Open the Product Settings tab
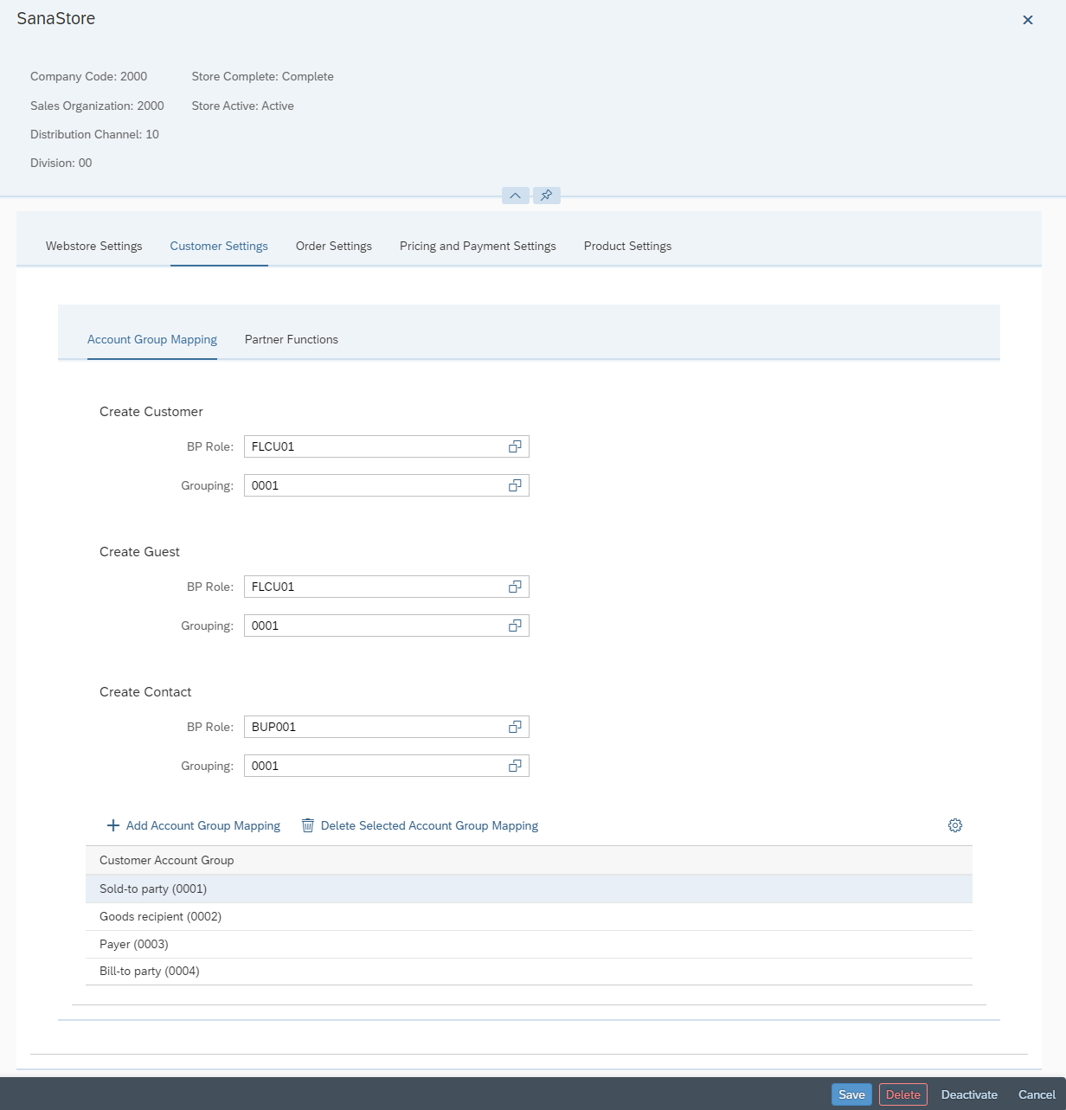The image size is (1066, 1110). [x=627, y=246]
